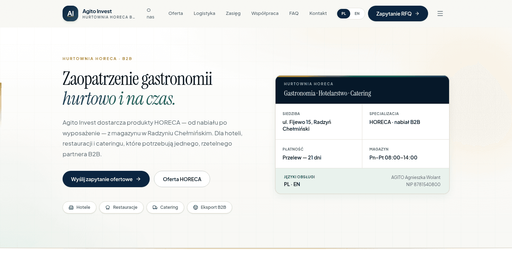Click the SPECJALIZACJA label
Screen dimensions: 512x277
[384, 114]
